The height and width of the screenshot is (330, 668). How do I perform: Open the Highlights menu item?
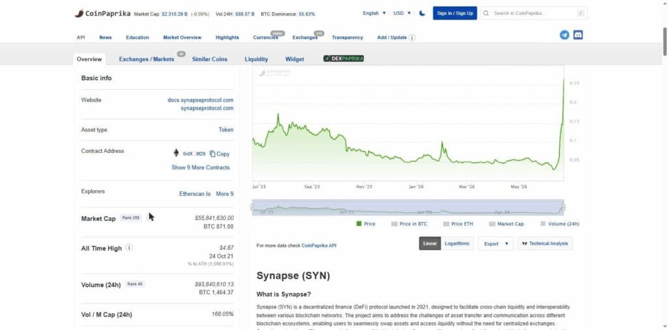click(227, 37)
